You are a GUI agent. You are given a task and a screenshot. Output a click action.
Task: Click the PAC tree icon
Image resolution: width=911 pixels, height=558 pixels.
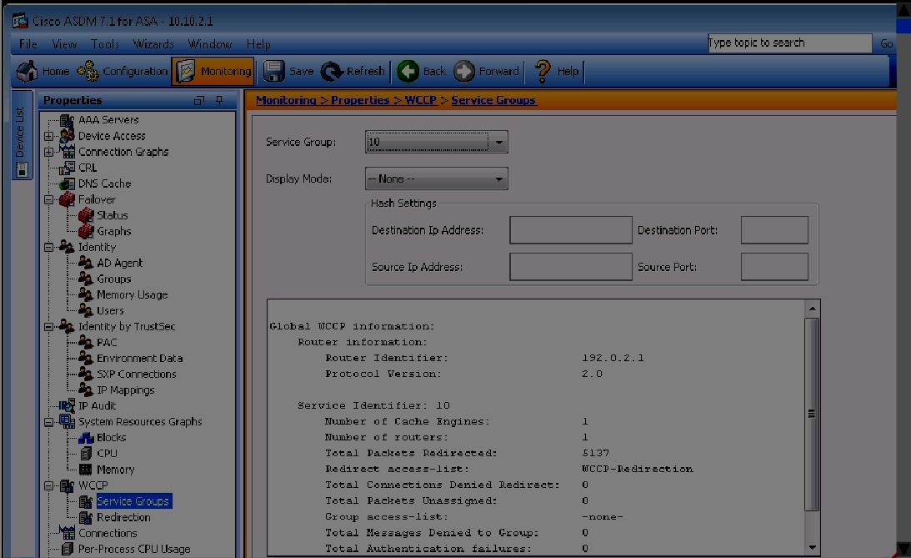86,342
